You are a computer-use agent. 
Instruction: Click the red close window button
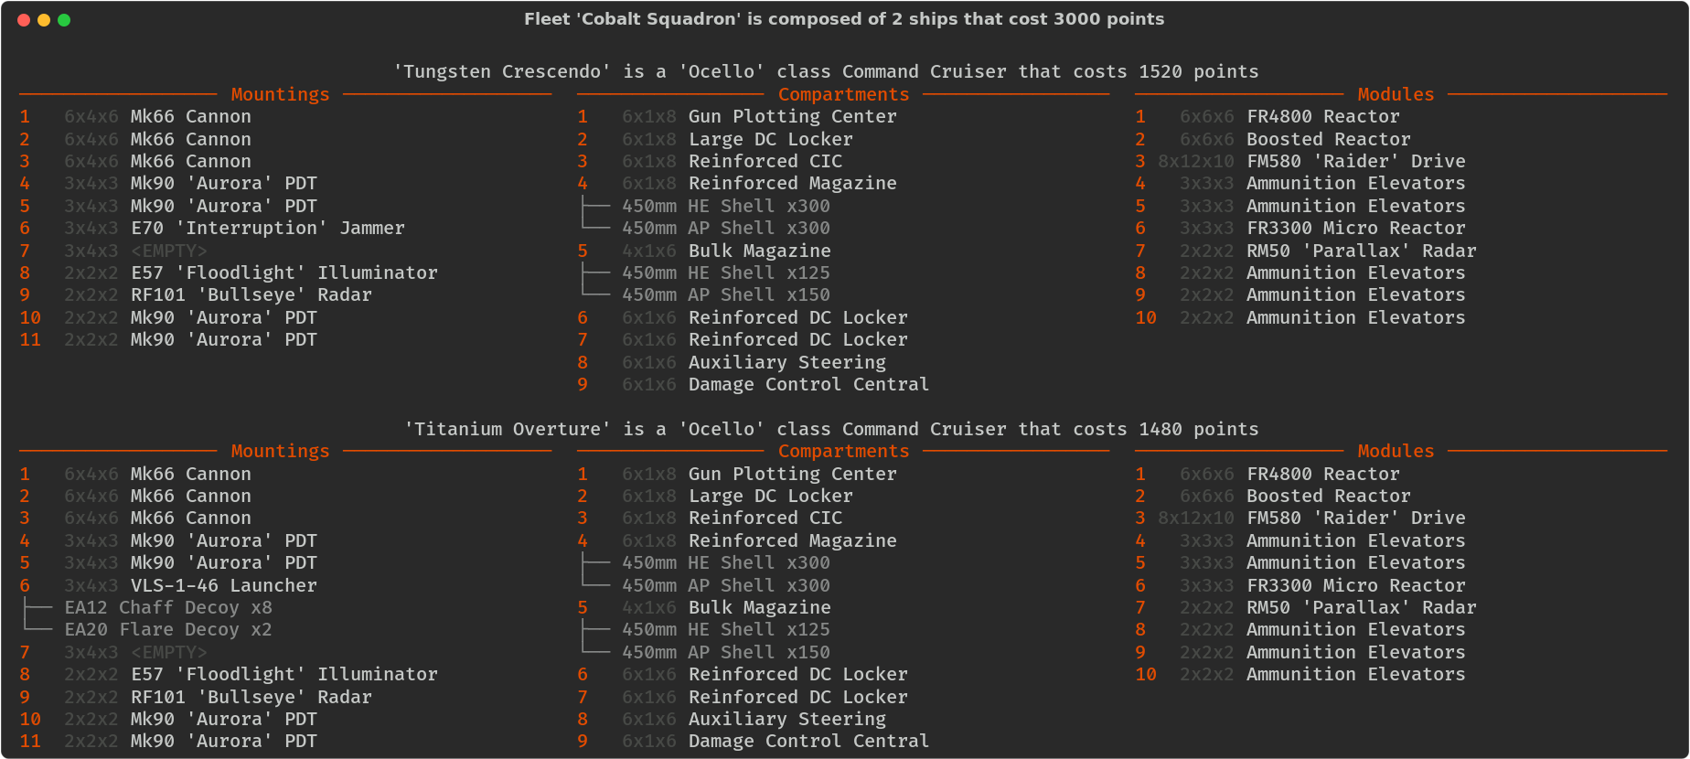[24, 20]
